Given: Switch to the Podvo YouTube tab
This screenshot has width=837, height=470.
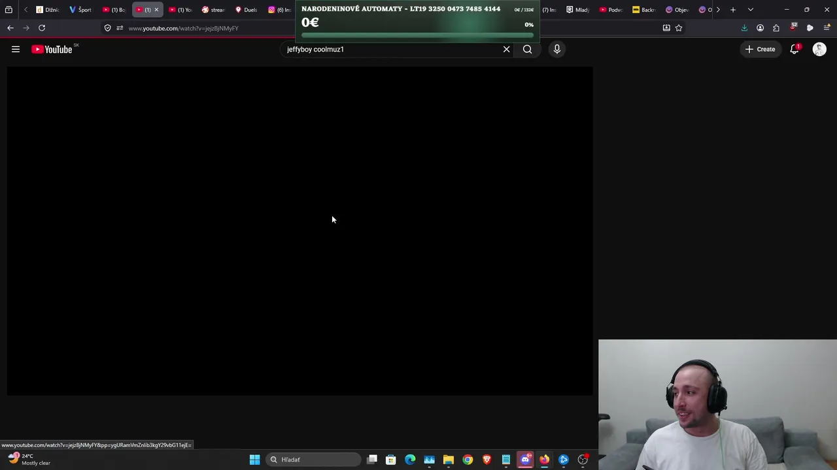Looking at the screenshot, I should pyautogui.click(x=611, y=10).
